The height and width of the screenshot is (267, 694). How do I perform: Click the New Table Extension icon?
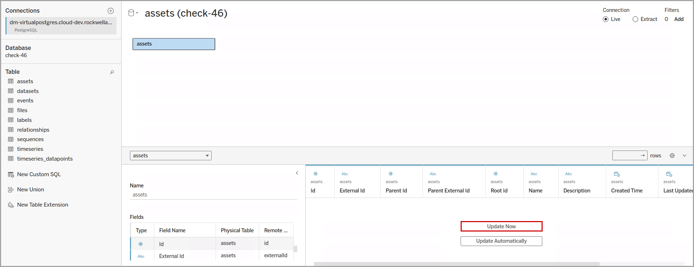point(11,205)
